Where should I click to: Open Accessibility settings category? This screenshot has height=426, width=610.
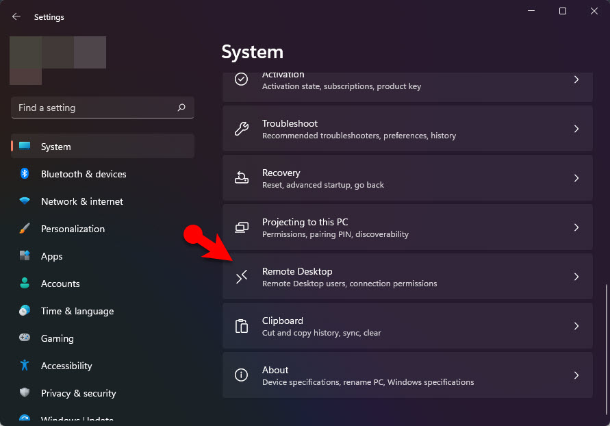click(103, 365)
